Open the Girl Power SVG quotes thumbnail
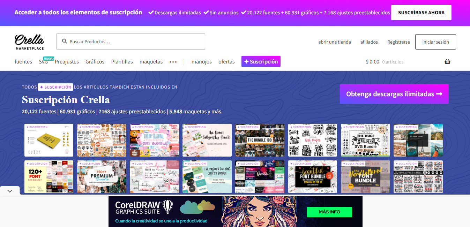 (313, 140)
